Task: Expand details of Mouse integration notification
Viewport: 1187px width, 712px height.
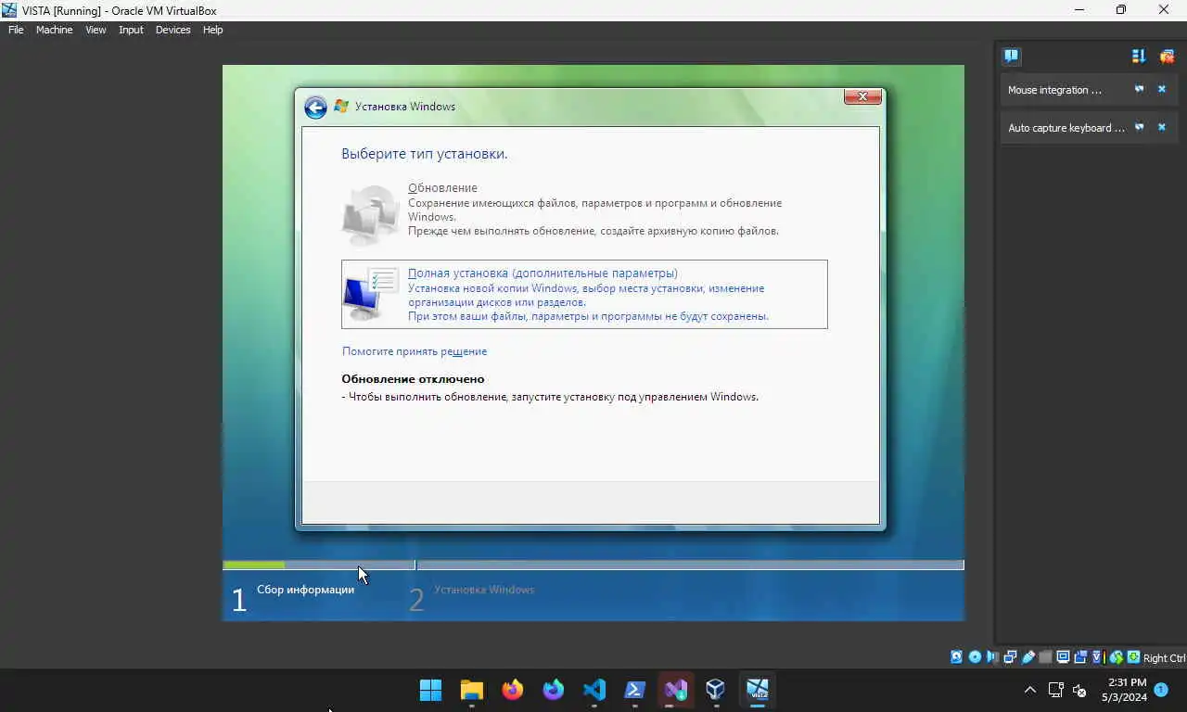Action: [x=1140, y=89]
